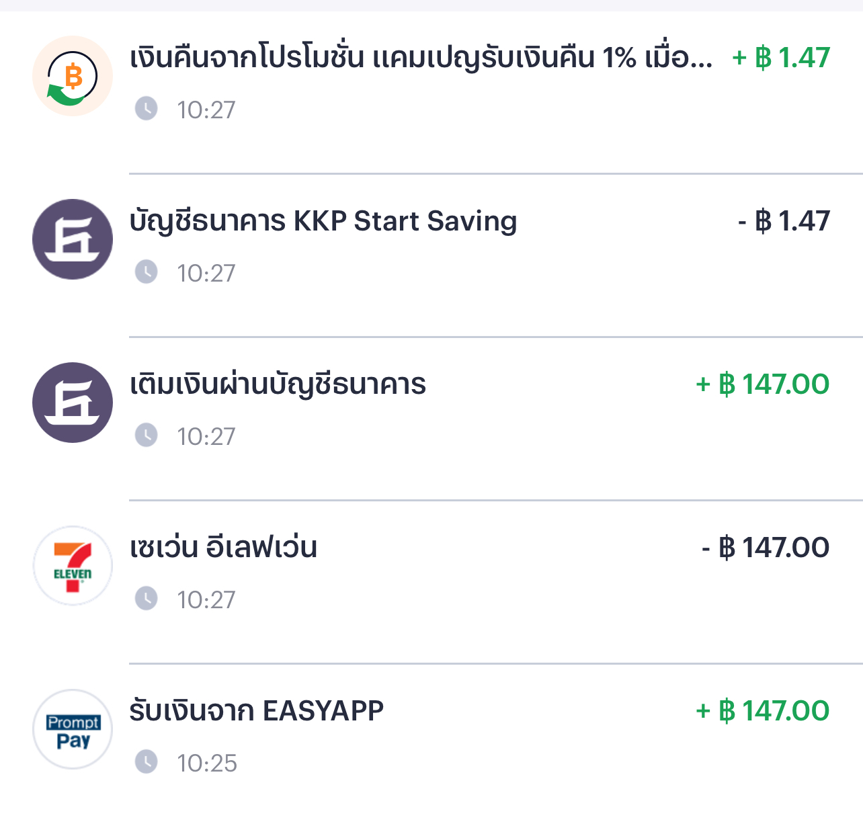This screenshot has width=863, height=830.
Task: Tap the bank top-up transaction icon
Action: pos(73,403)
